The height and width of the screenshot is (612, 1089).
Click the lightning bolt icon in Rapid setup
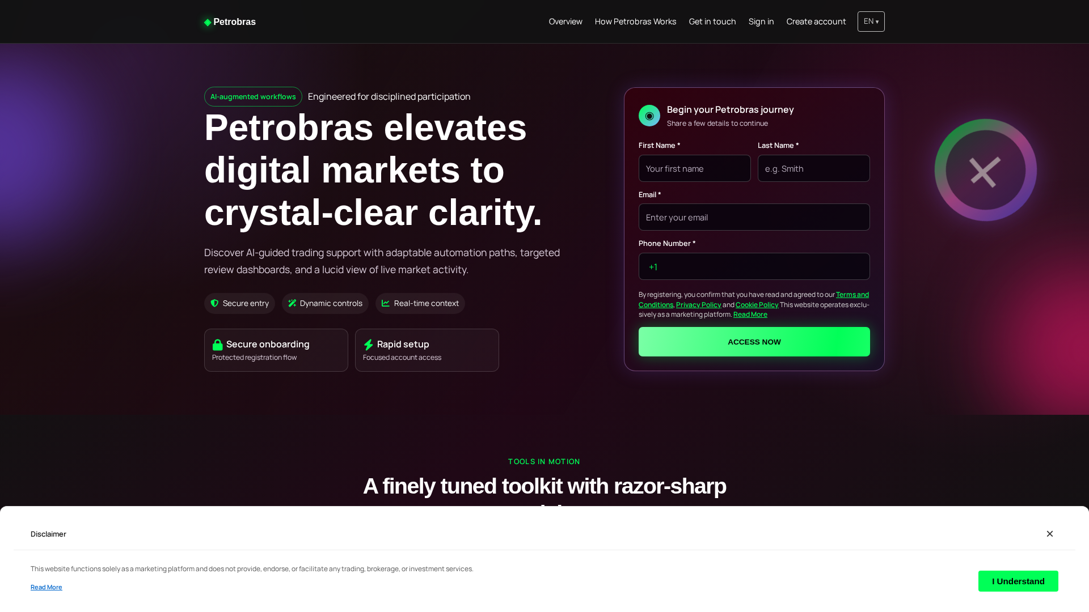pos(368,345)
